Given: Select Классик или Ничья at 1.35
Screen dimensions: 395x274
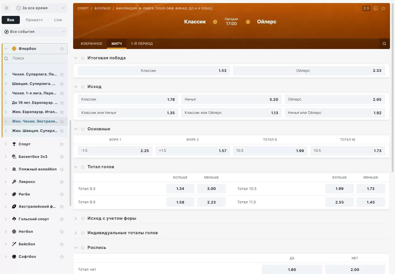Looking at the screenshot, I should pos(128,113).
